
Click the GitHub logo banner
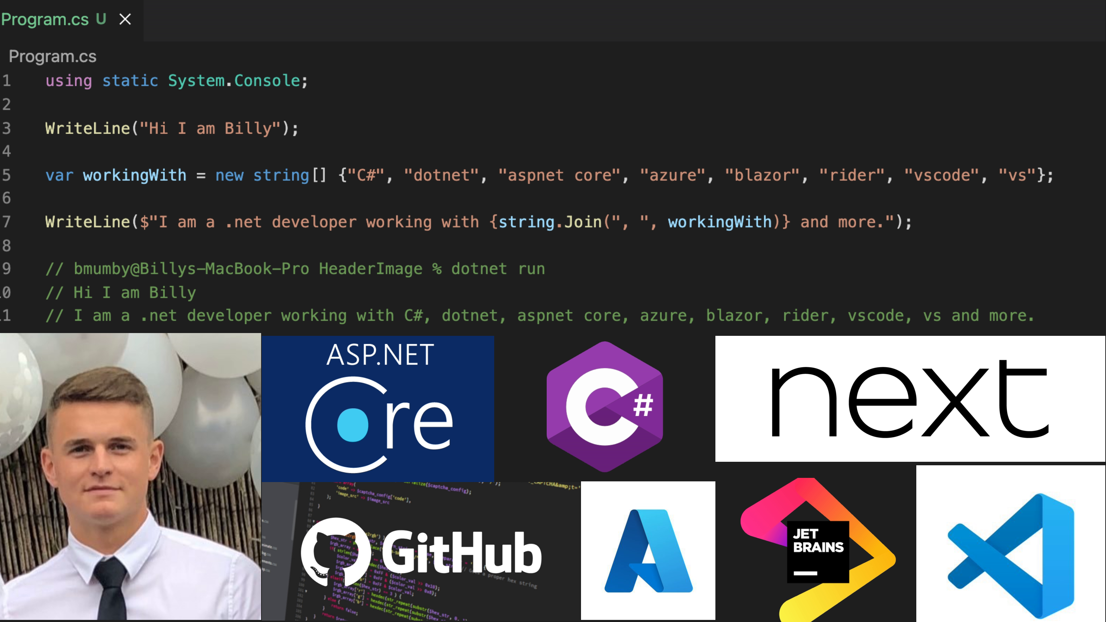tap(421, 551)
